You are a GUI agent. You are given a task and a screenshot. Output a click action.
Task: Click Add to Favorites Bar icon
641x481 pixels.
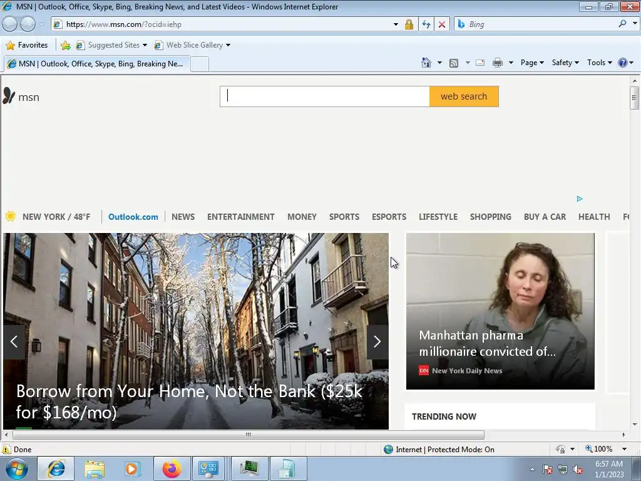point(65,45)
